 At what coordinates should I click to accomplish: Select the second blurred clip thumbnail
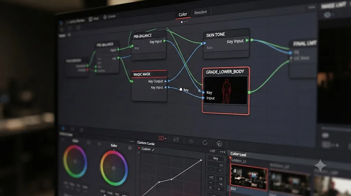[289, 182]
